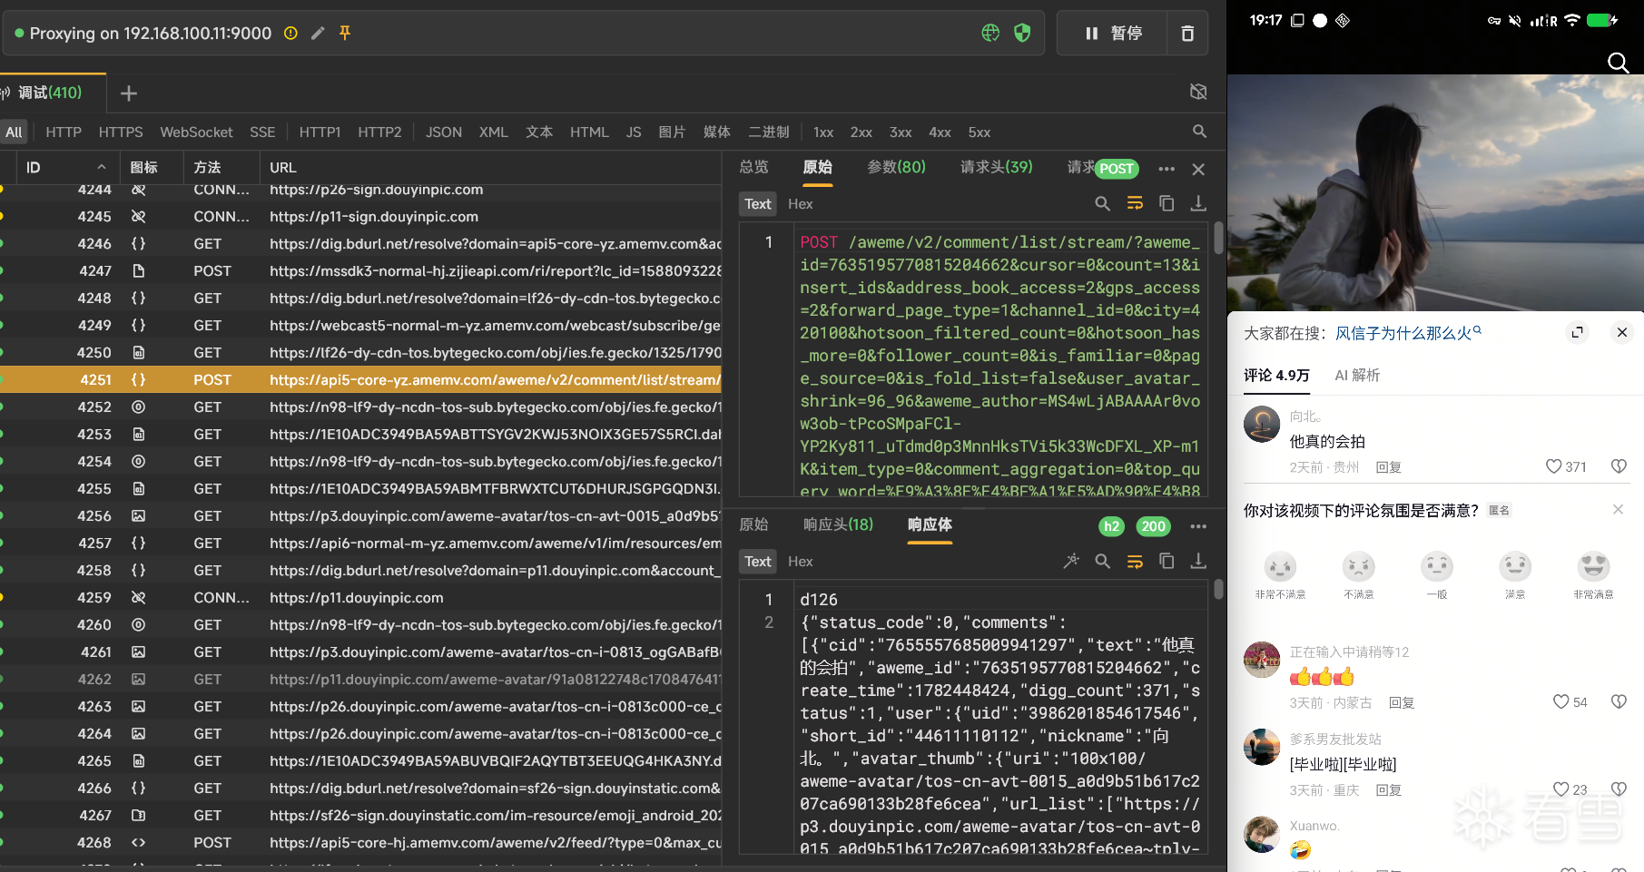Show more request tabs via ellipsis
1644x872 pixels.
coord(1167,170)
